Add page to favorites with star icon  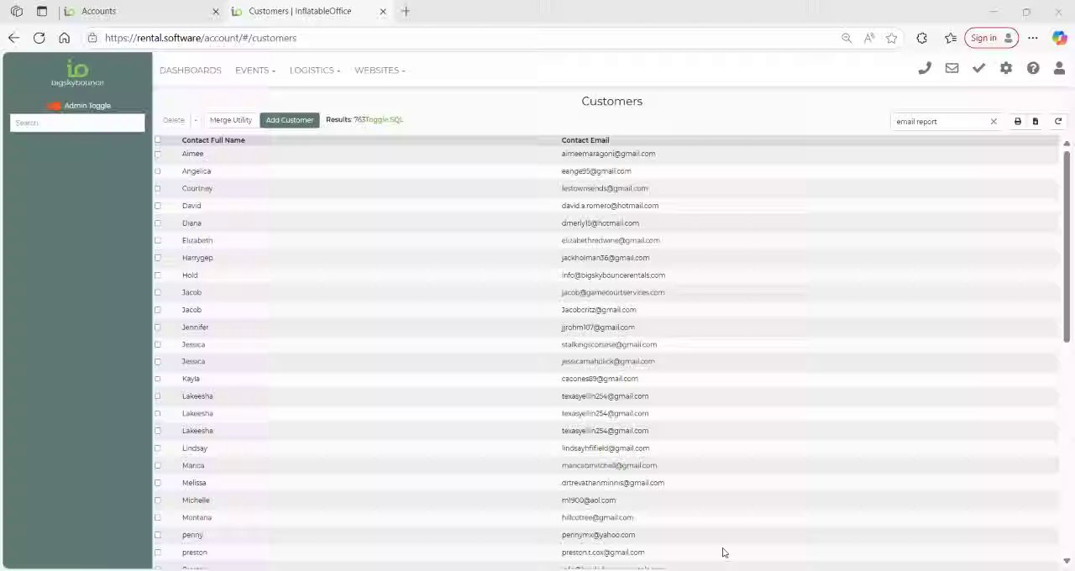point(891,38)
